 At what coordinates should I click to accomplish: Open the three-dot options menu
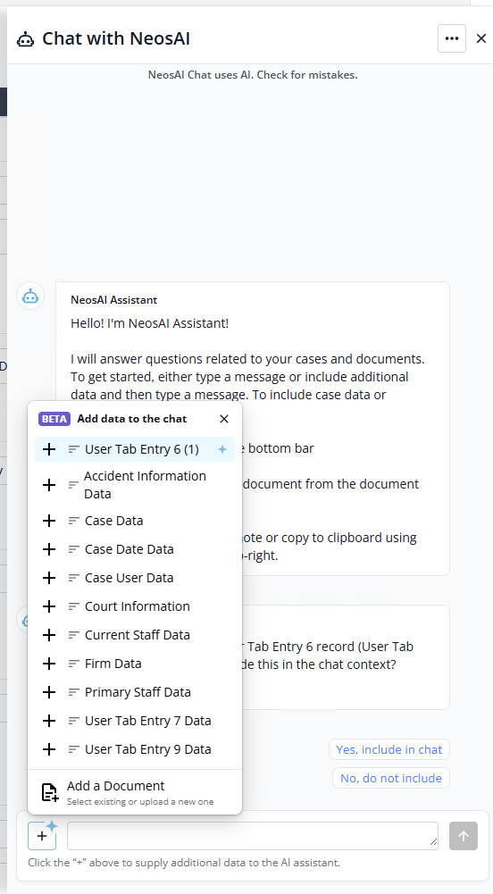[451, 38]
